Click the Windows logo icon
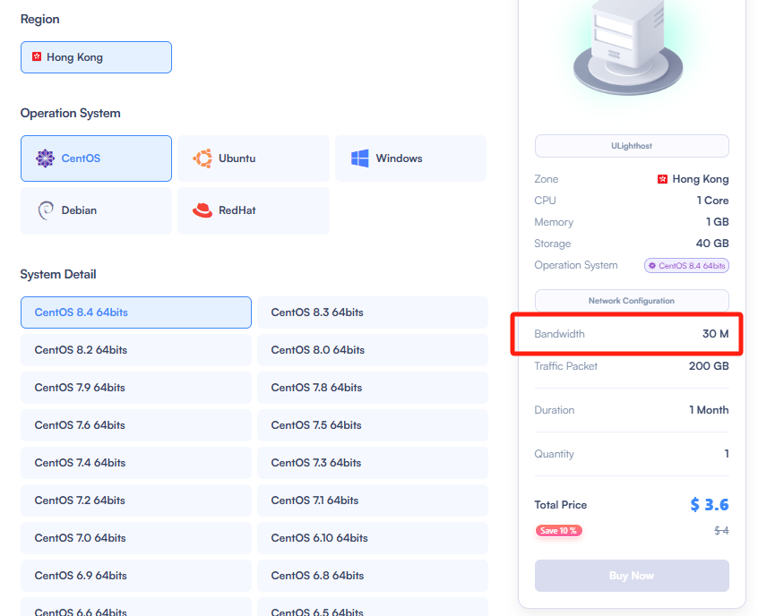758x616 pixels. coord(359,158)
